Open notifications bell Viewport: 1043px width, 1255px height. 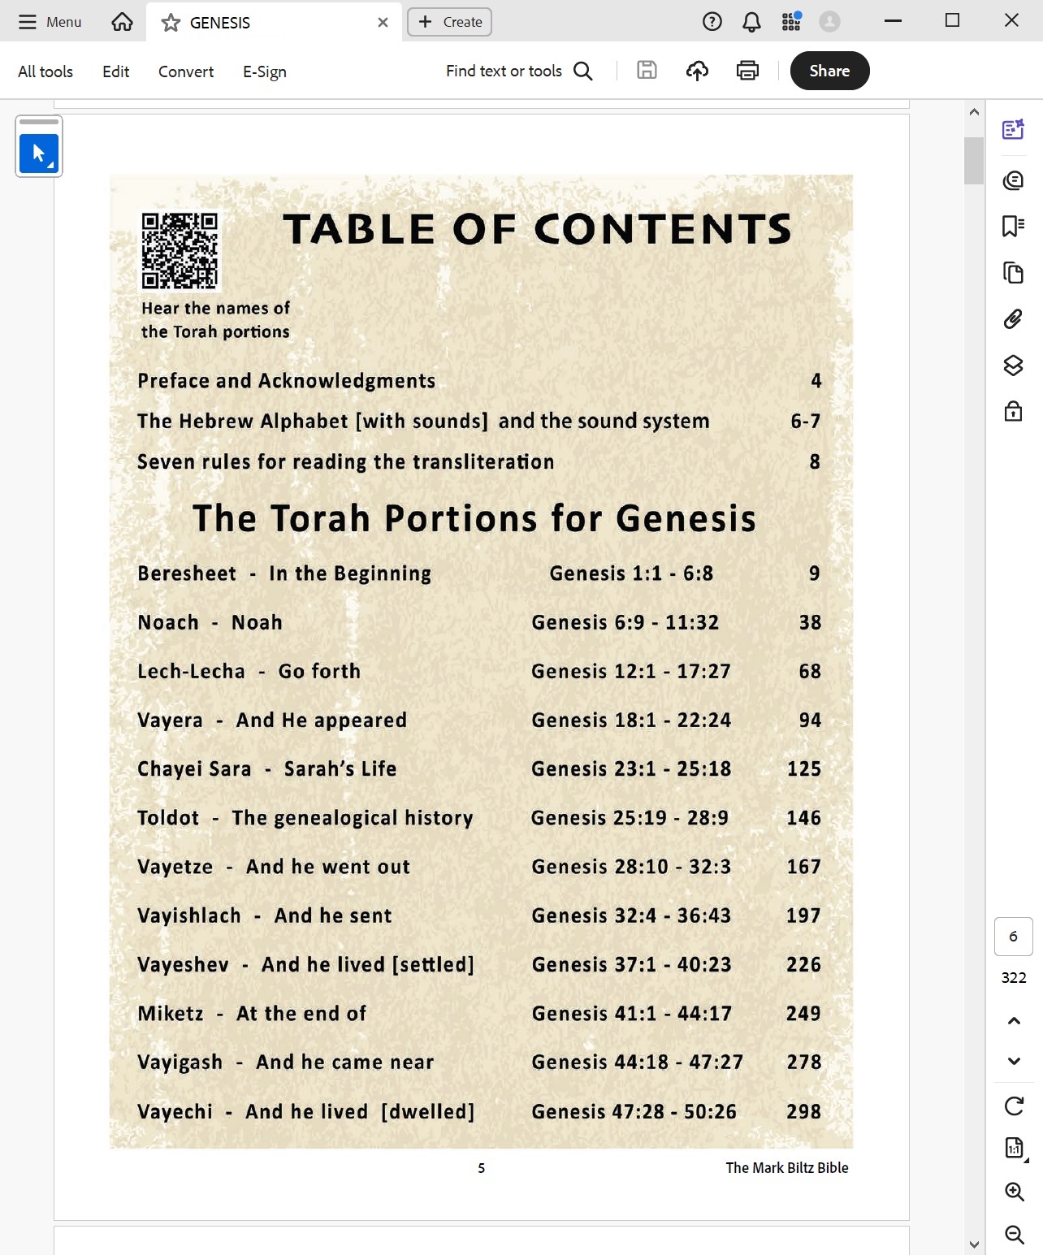(752, 22)
